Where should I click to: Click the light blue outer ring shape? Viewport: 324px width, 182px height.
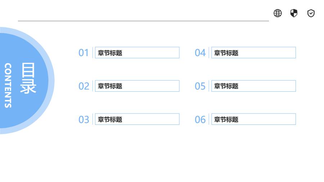[51, 81]
